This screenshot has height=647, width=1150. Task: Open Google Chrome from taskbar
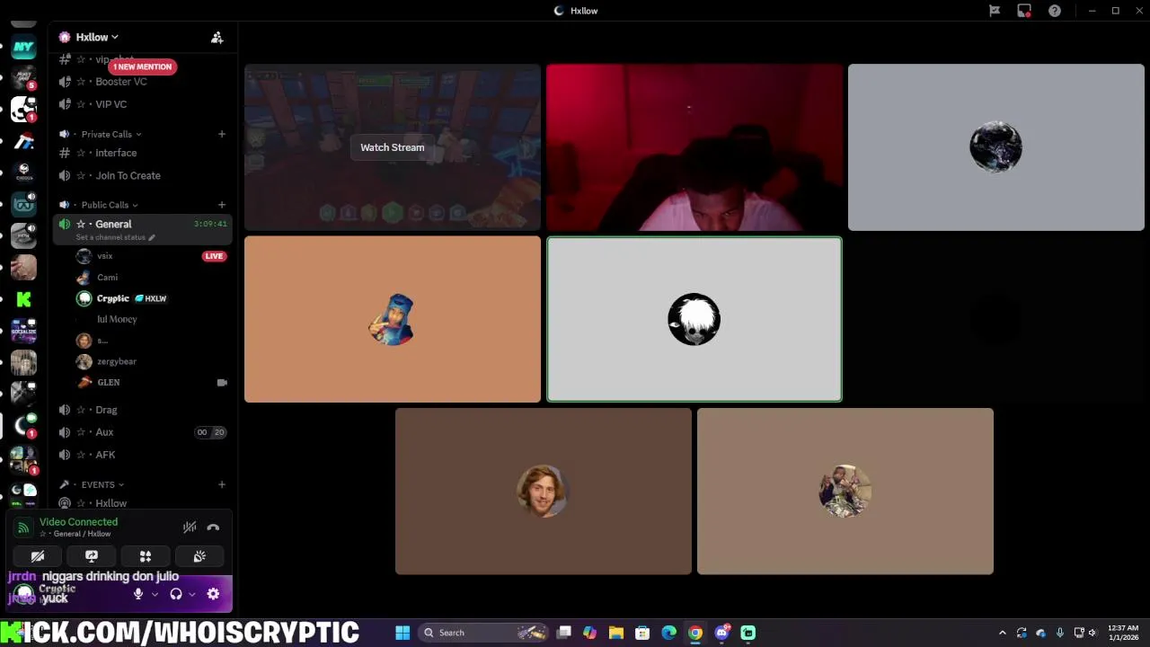[x=695, y=633]
